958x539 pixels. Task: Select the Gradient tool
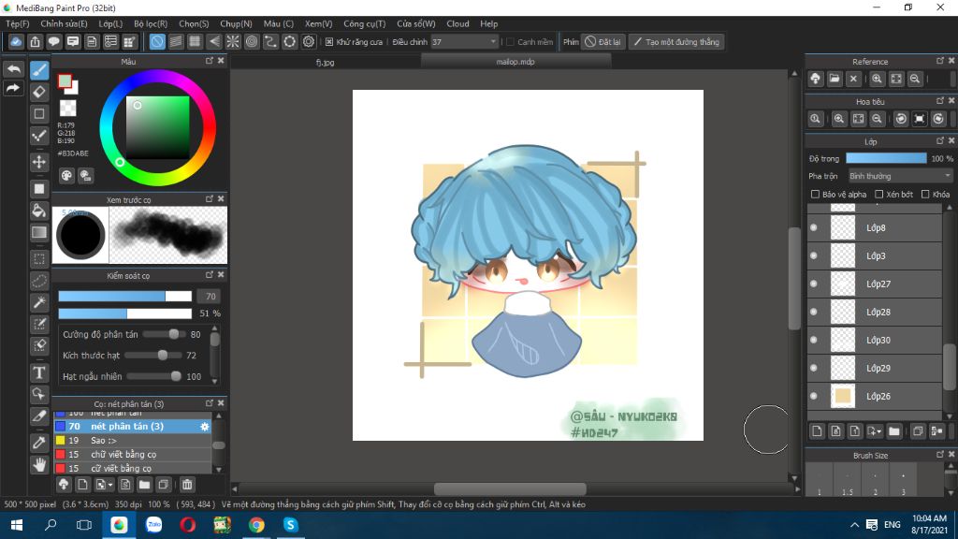coord(39,232)
